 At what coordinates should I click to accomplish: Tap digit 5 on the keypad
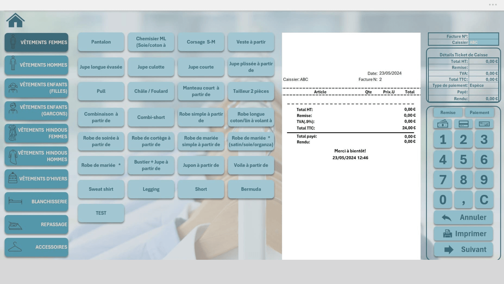pos(463,159)
